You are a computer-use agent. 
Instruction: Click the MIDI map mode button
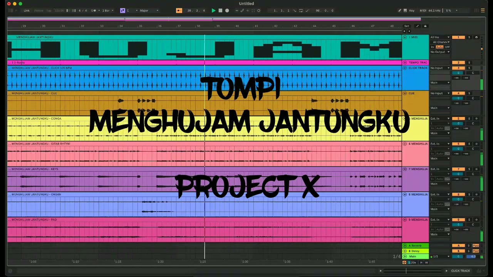pyautogui.click(x=423, y=10)
